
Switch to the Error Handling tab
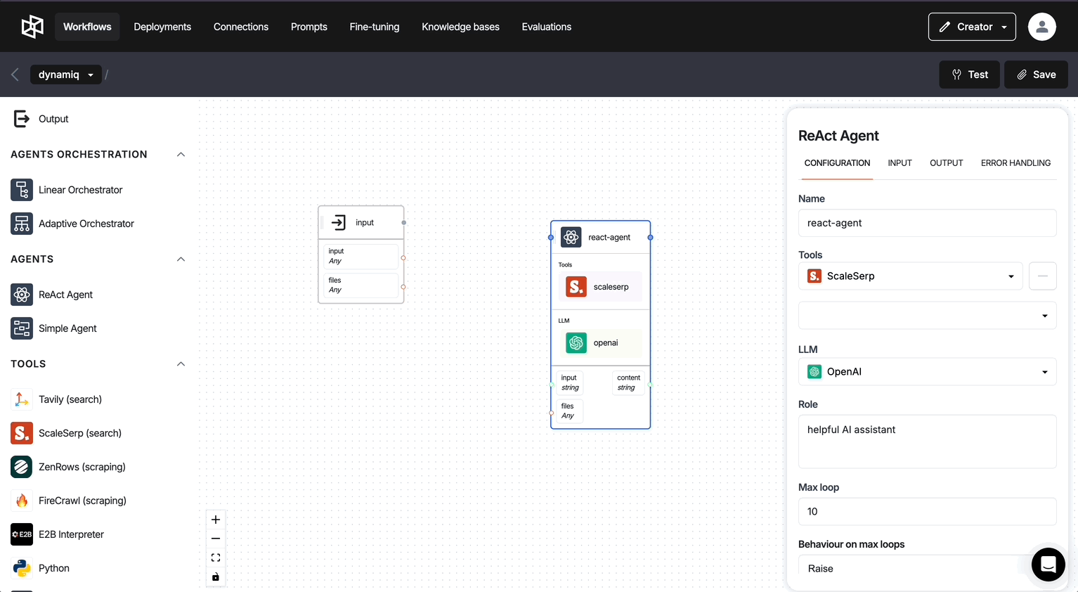coord(1015,163)
